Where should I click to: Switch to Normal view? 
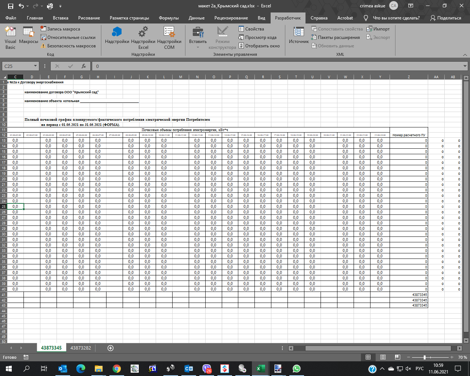[x=368, y=357]
